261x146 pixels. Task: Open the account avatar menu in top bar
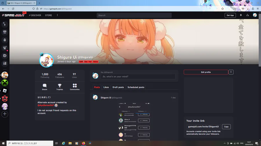click(x=255, y=15)
